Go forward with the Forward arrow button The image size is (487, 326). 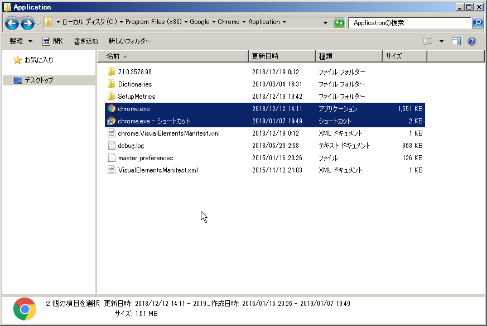(x=28, y=23)
